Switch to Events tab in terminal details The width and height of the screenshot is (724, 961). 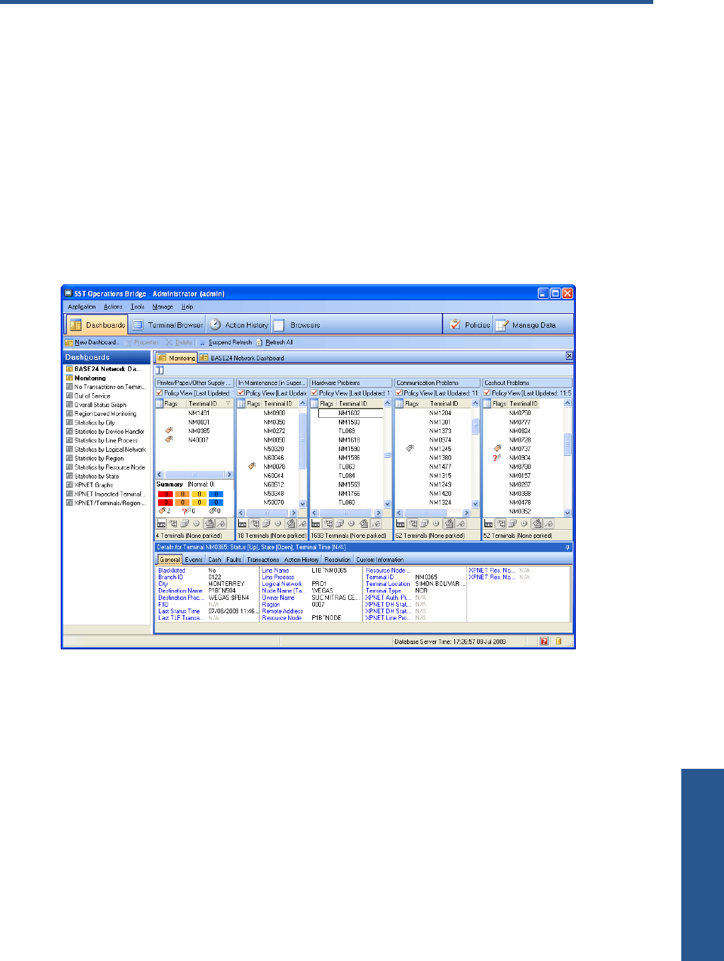(x=194, y=560)
